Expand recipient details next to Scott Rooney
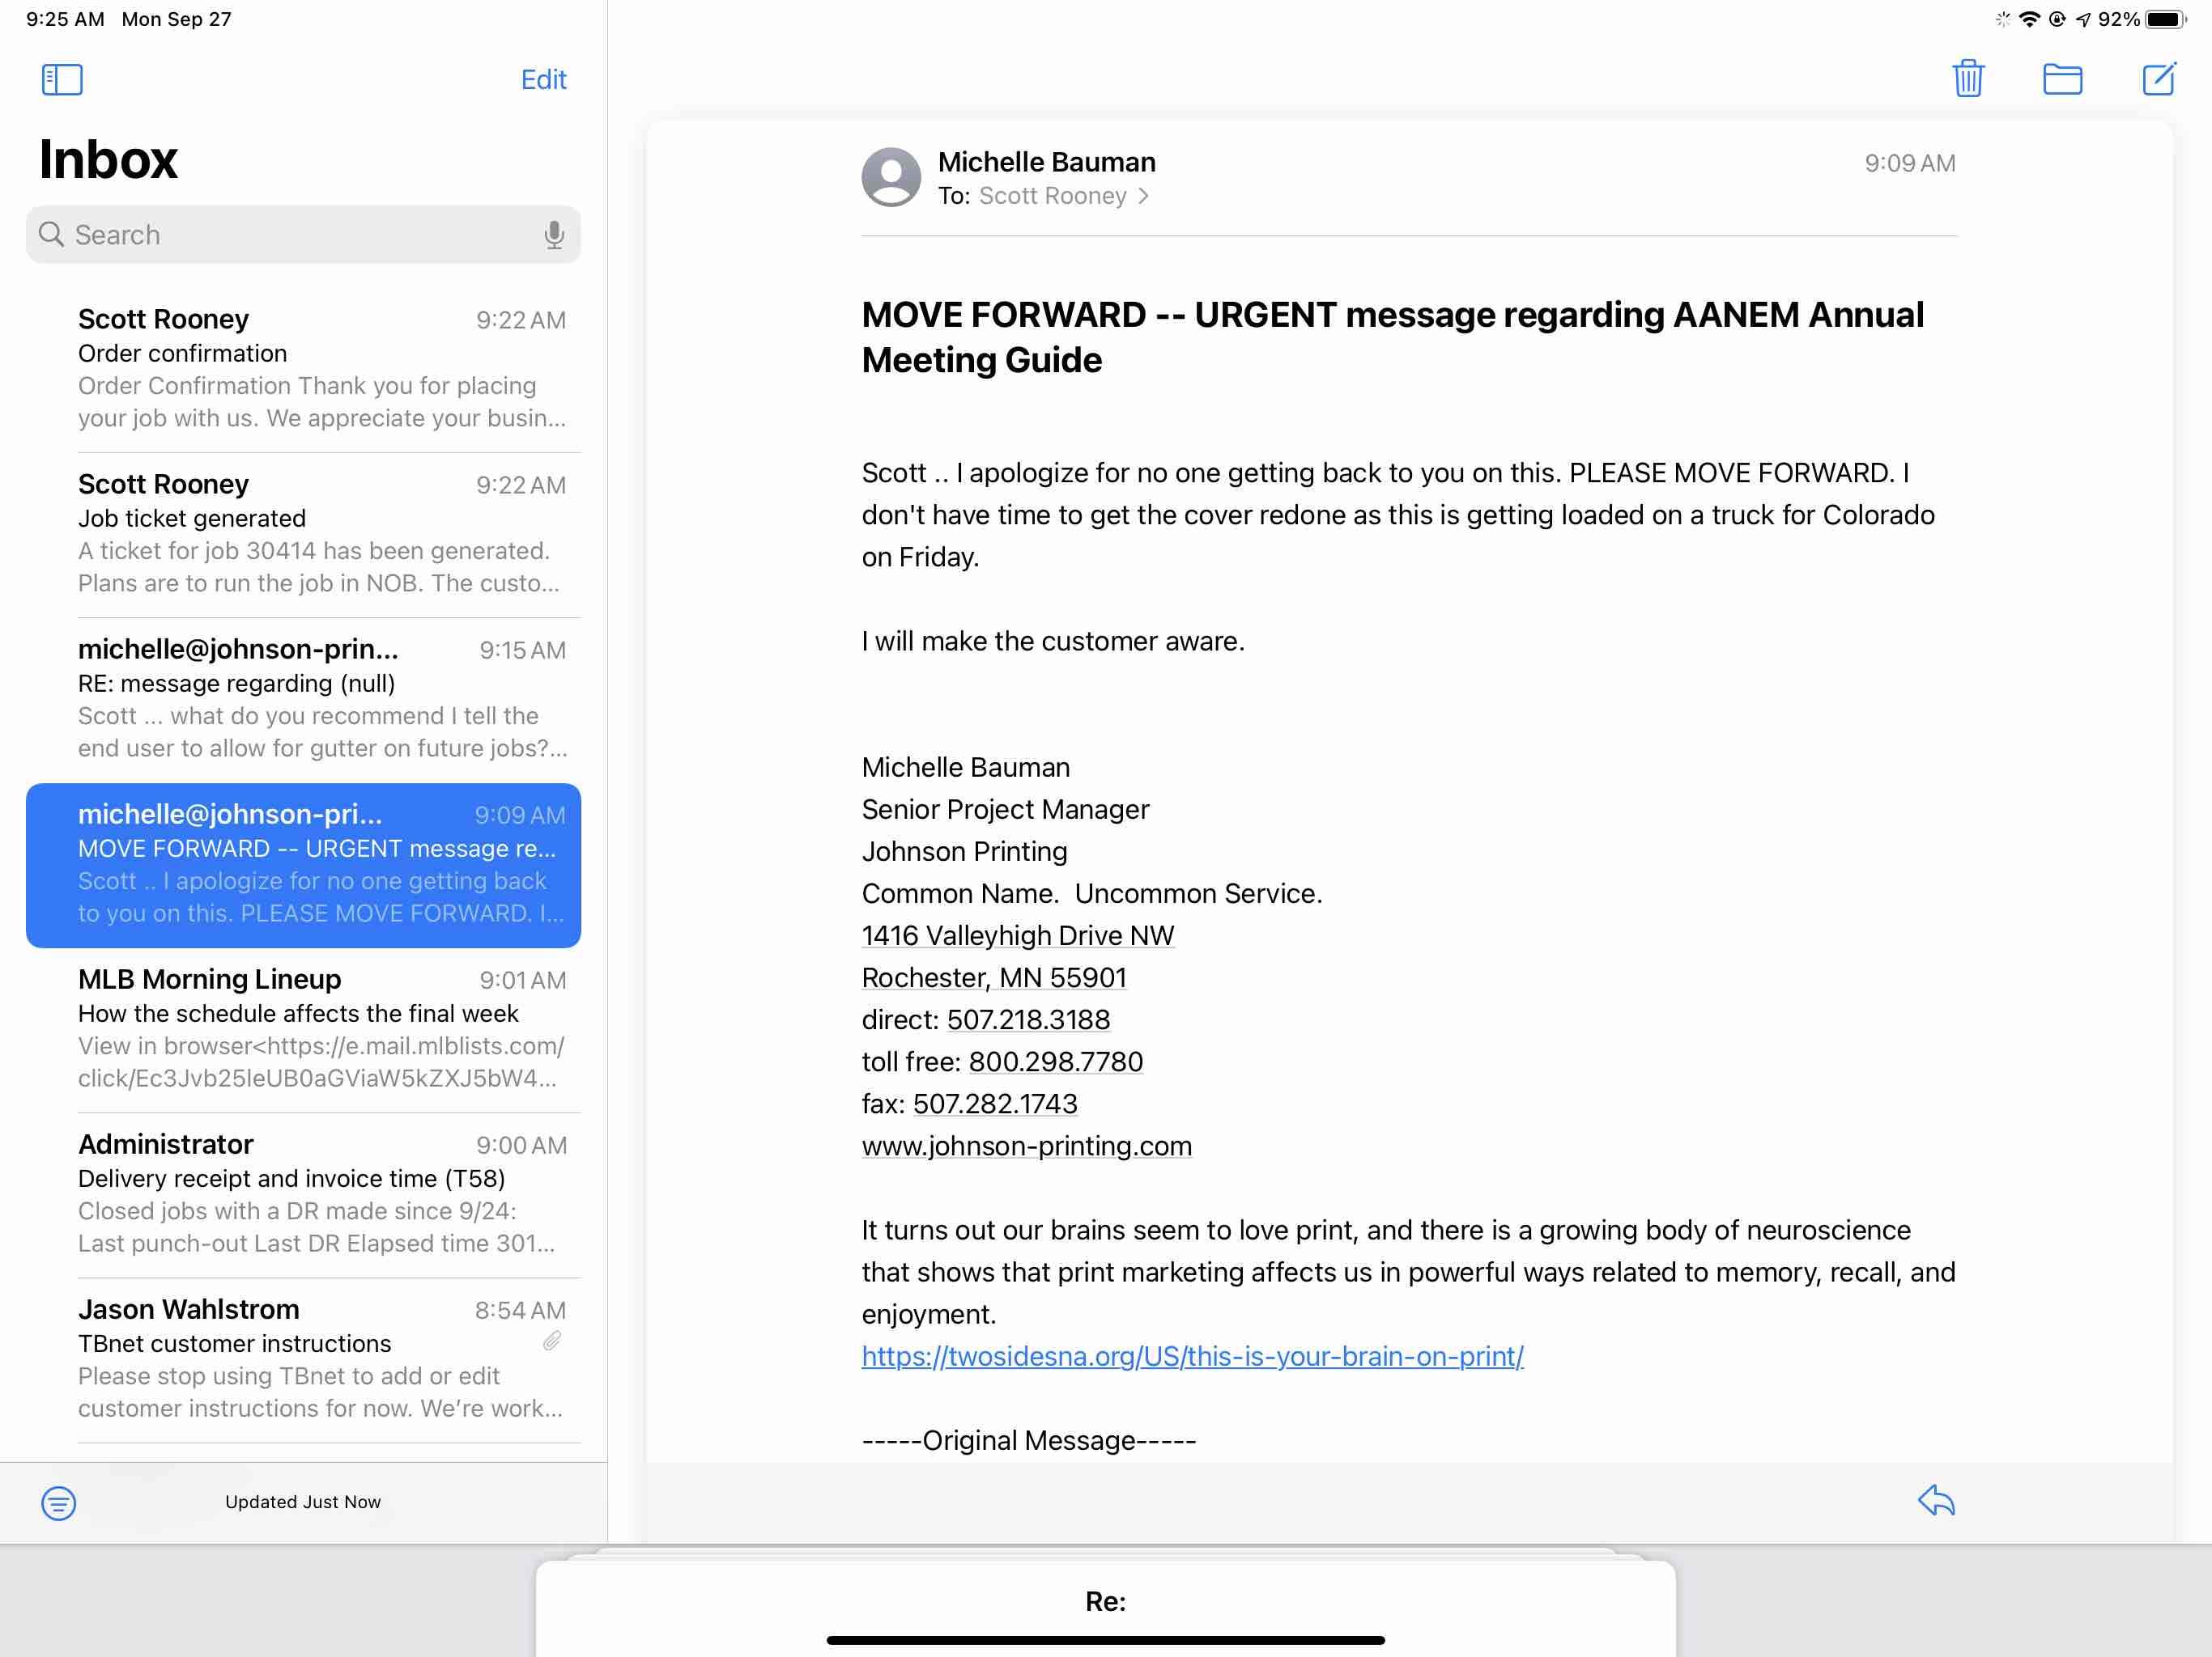This screenshot has height=1657, width=2212. click(1143, 196)
